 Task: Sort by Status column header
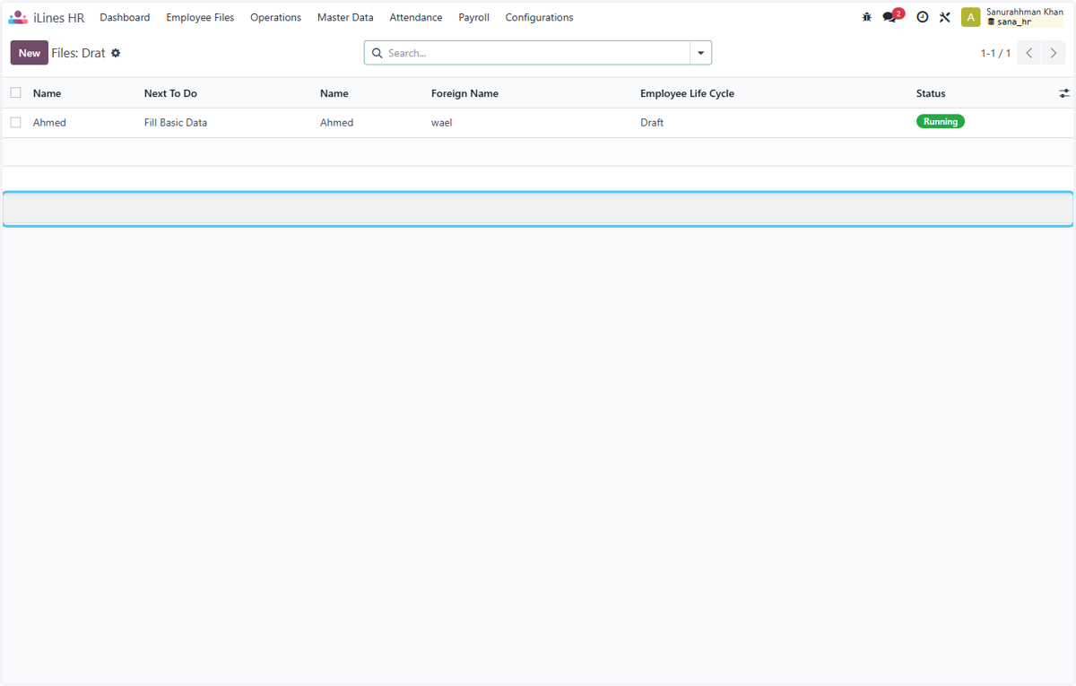click(931, 93)
